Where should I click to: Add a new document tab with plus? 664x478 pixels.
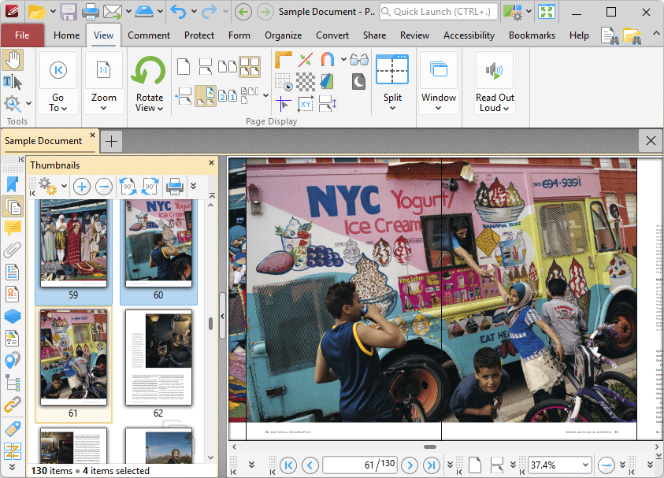pyautogui.click(x=112, y=141)
